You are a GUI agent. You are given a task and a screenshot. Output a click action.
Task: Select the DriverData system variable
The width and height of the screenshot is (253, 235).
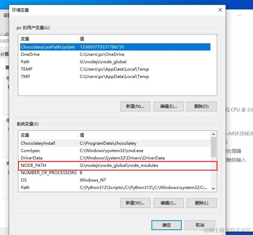coord(115,158)
